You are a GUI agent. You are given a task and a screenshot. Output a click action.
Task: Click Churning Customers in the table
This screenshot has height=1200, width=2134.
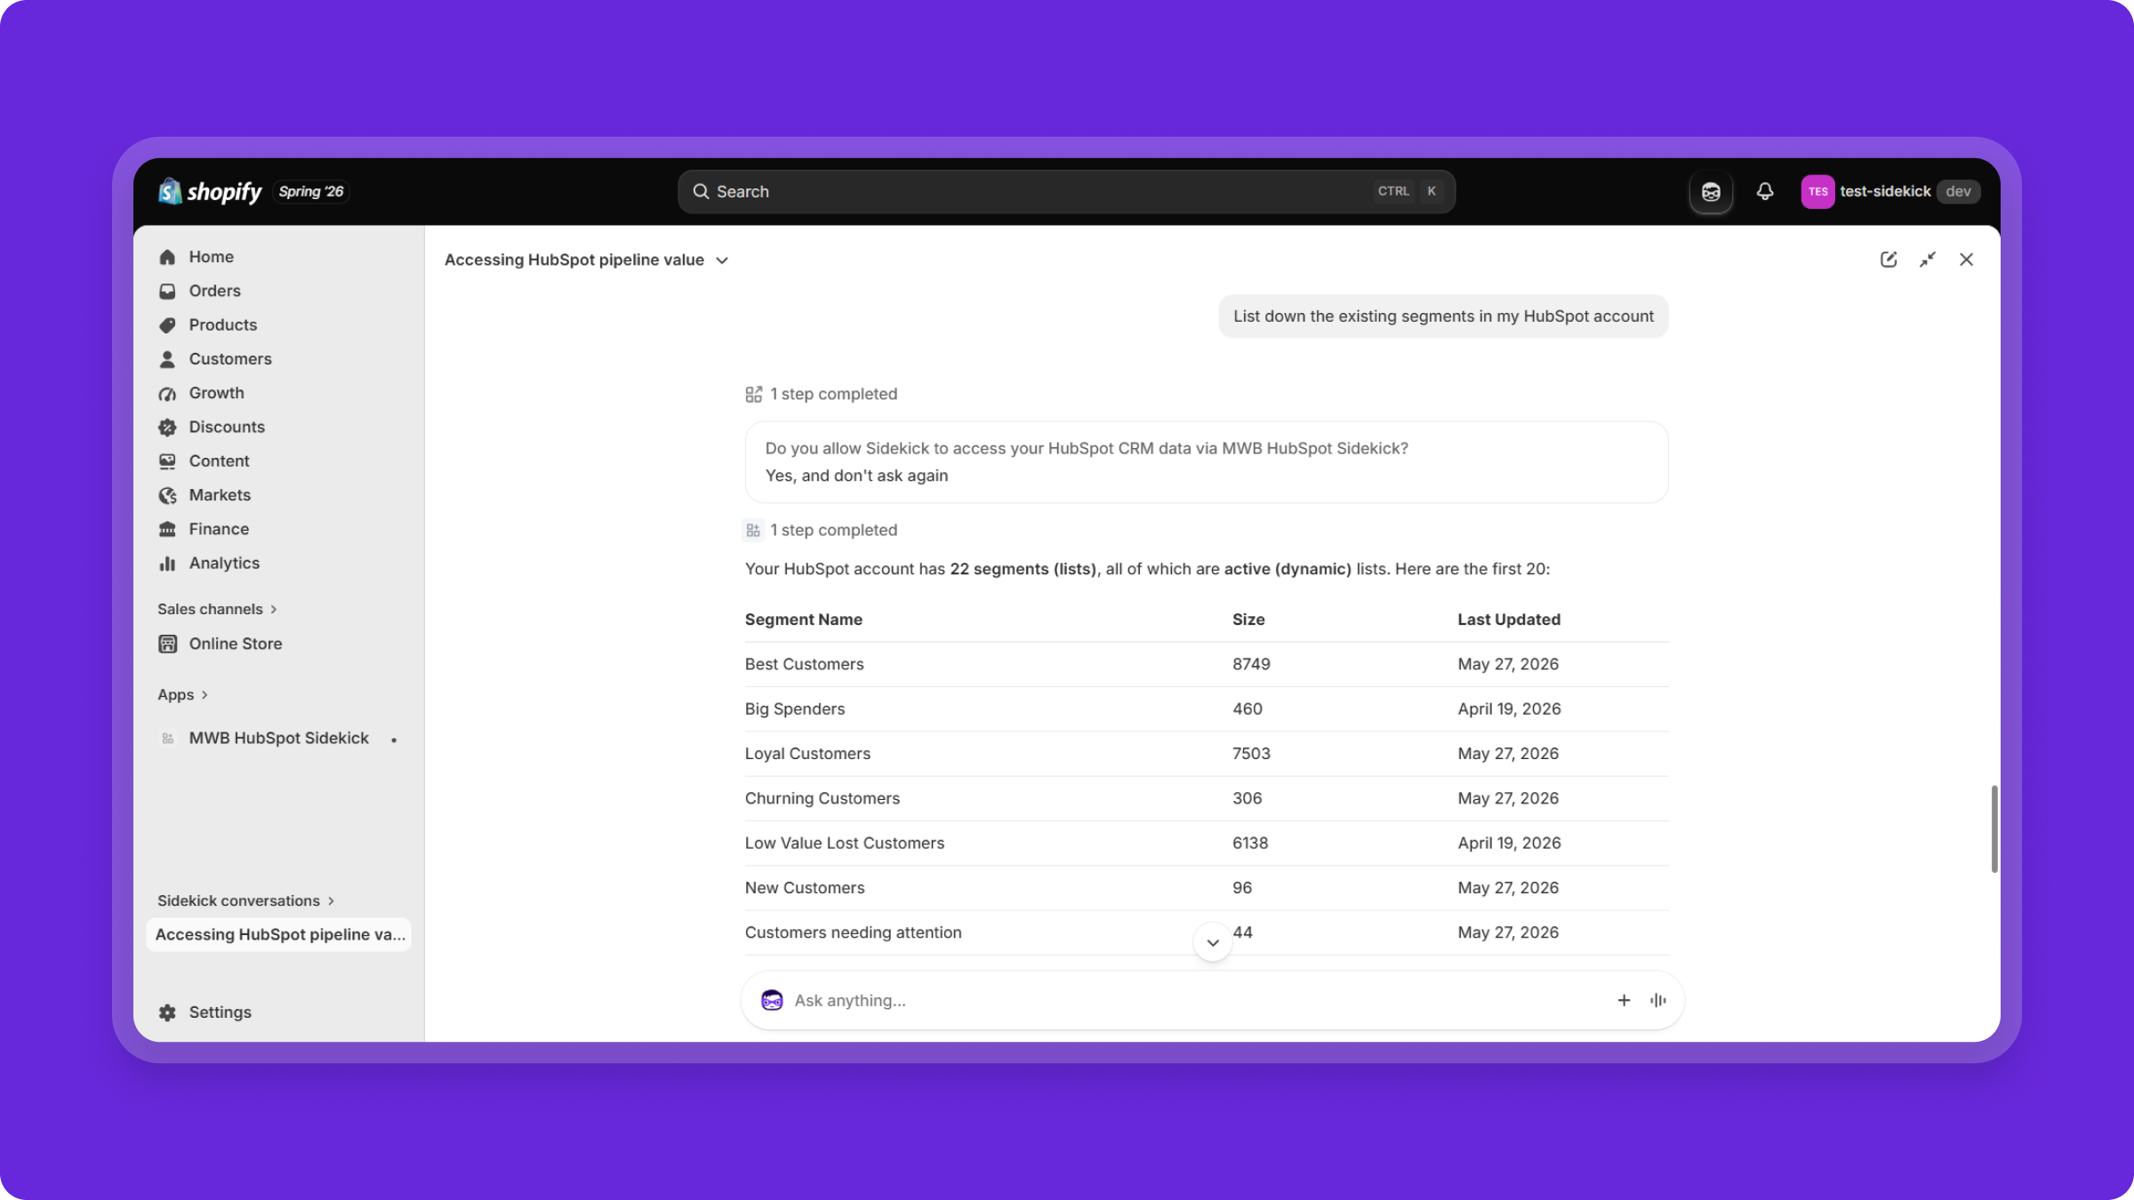[x=822, y=798]
